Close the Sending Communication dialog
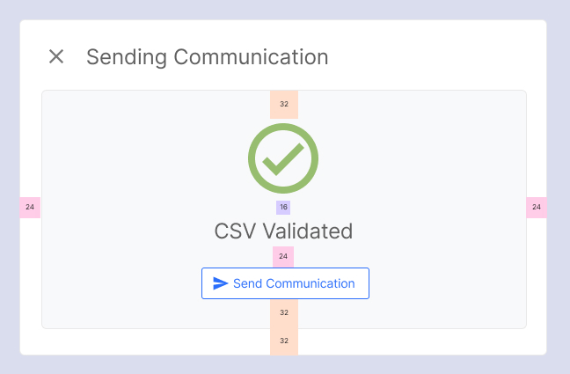This screenshot has height=374, width=570. tap(56, 56)
